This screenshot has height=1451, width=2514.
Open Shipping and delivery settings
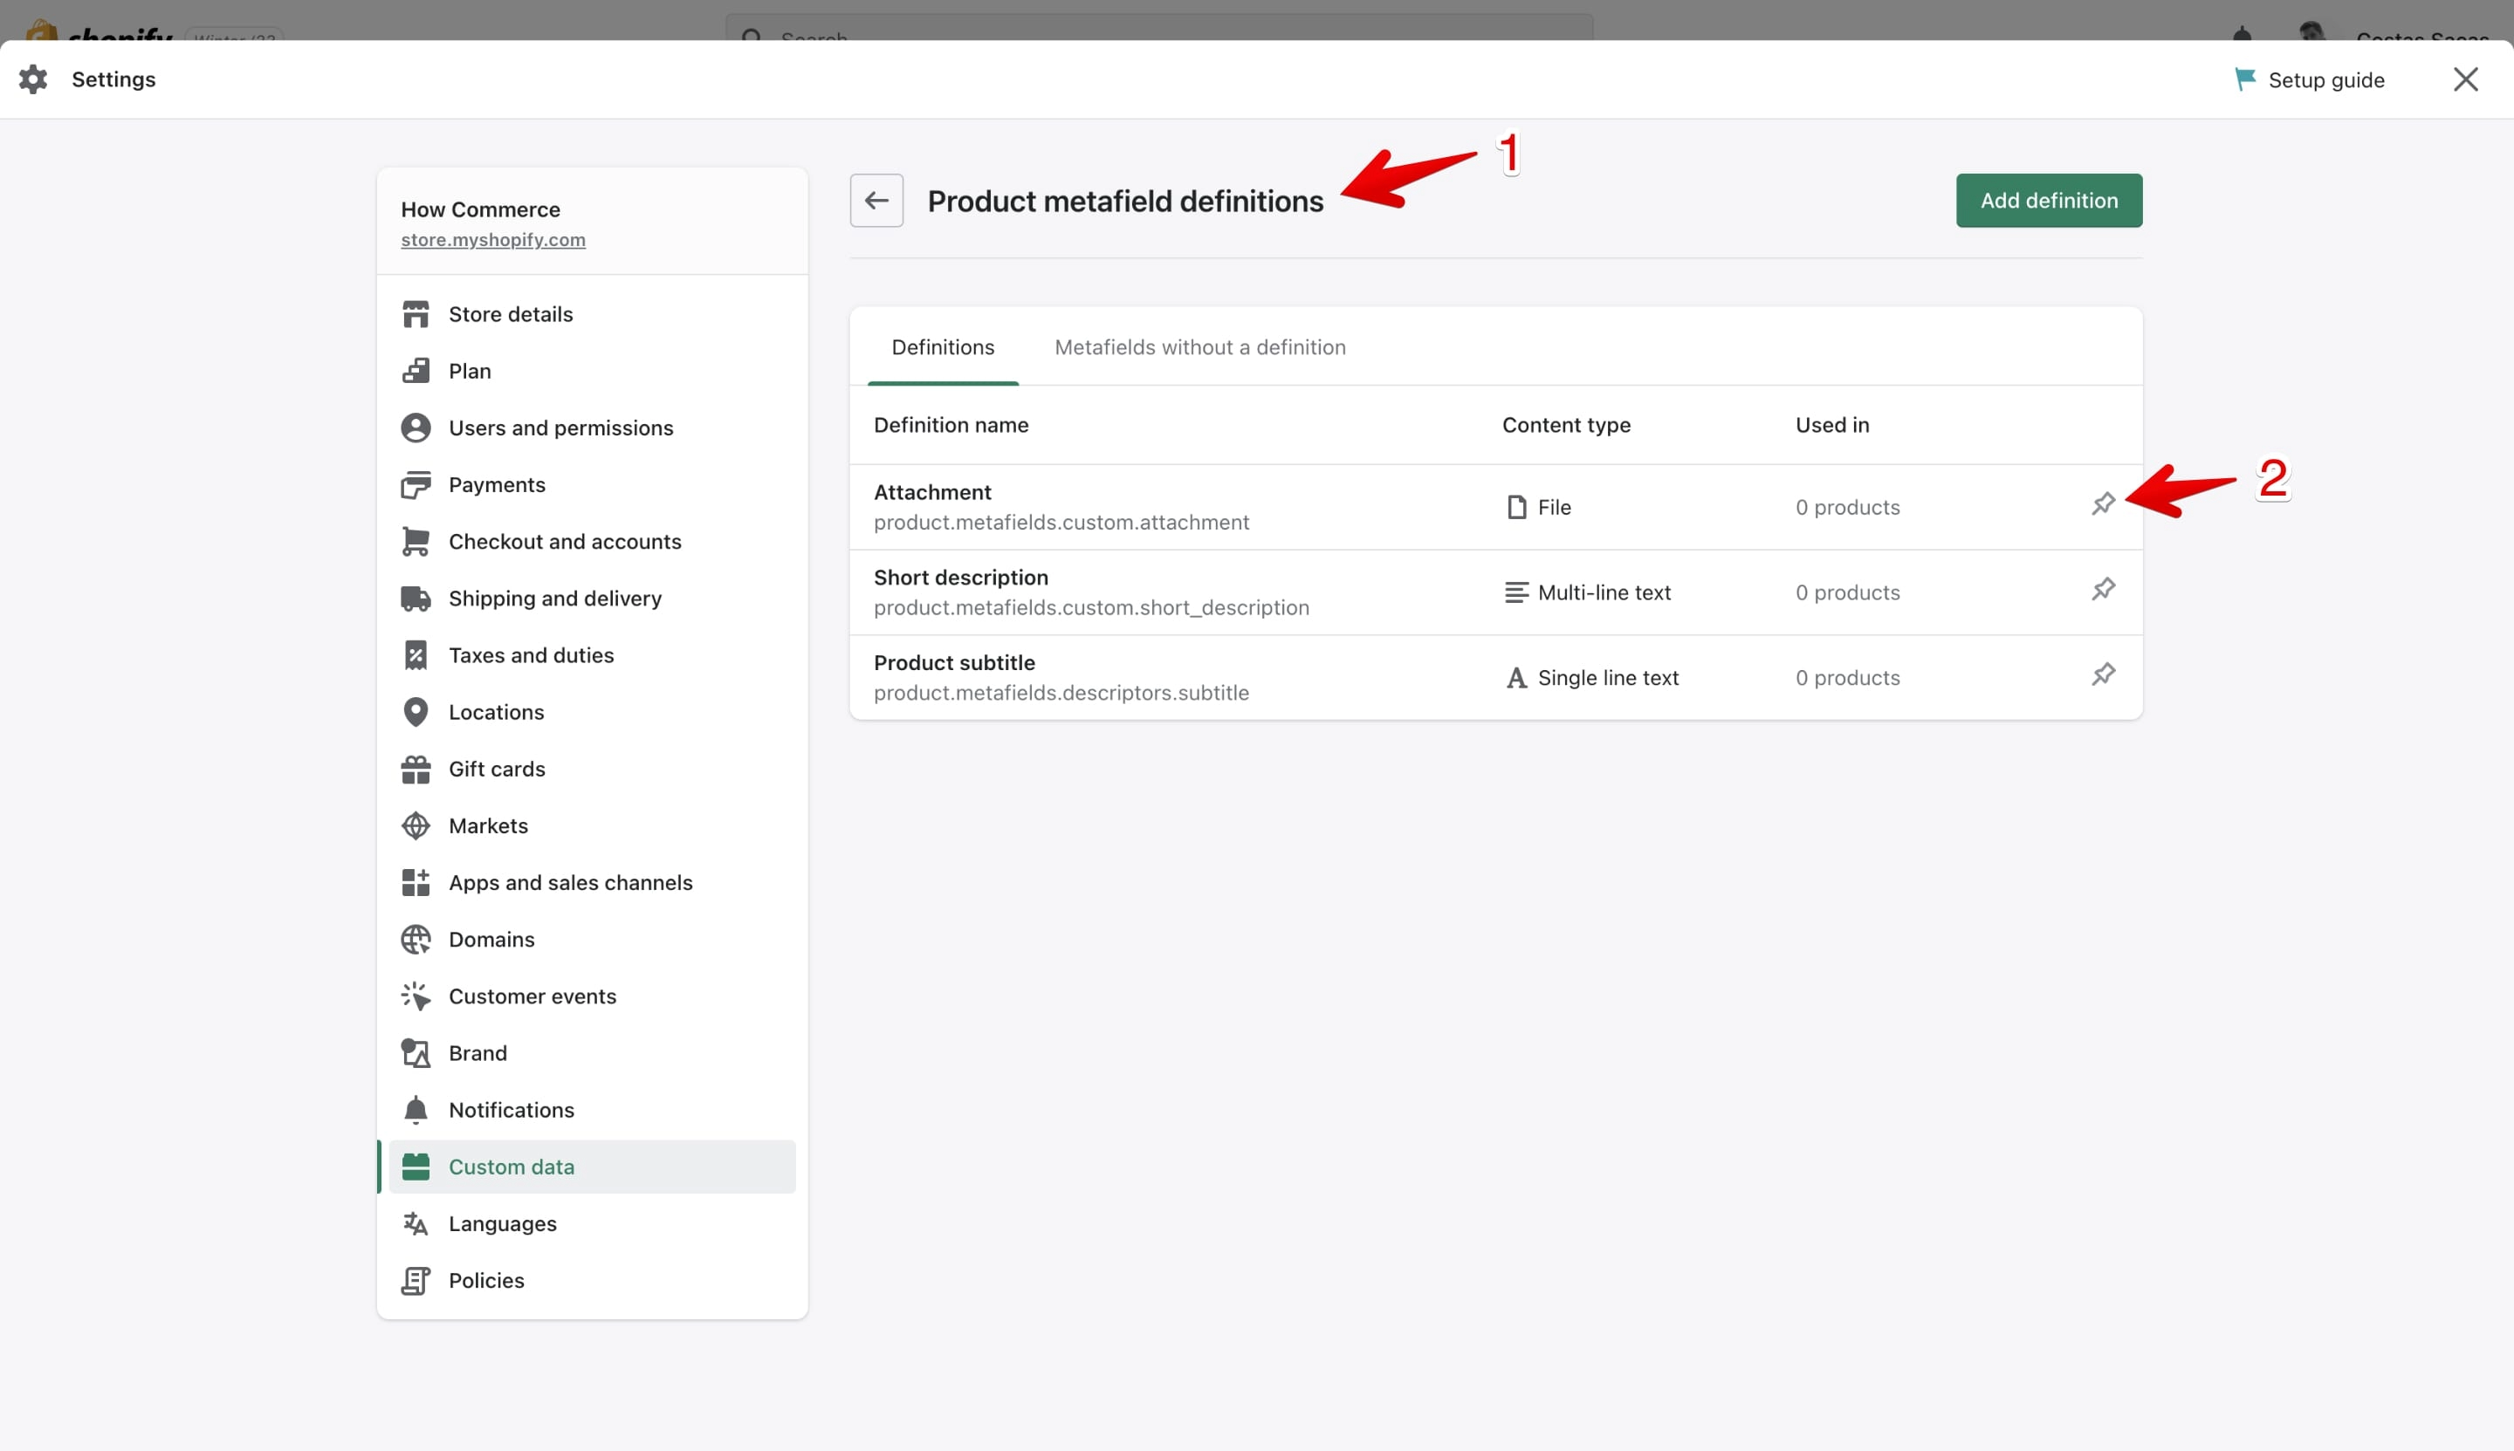(592, 598)
